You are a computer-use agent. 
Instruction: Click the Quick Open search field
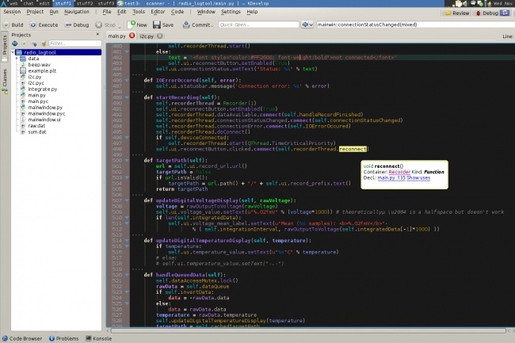coord(258,25)
